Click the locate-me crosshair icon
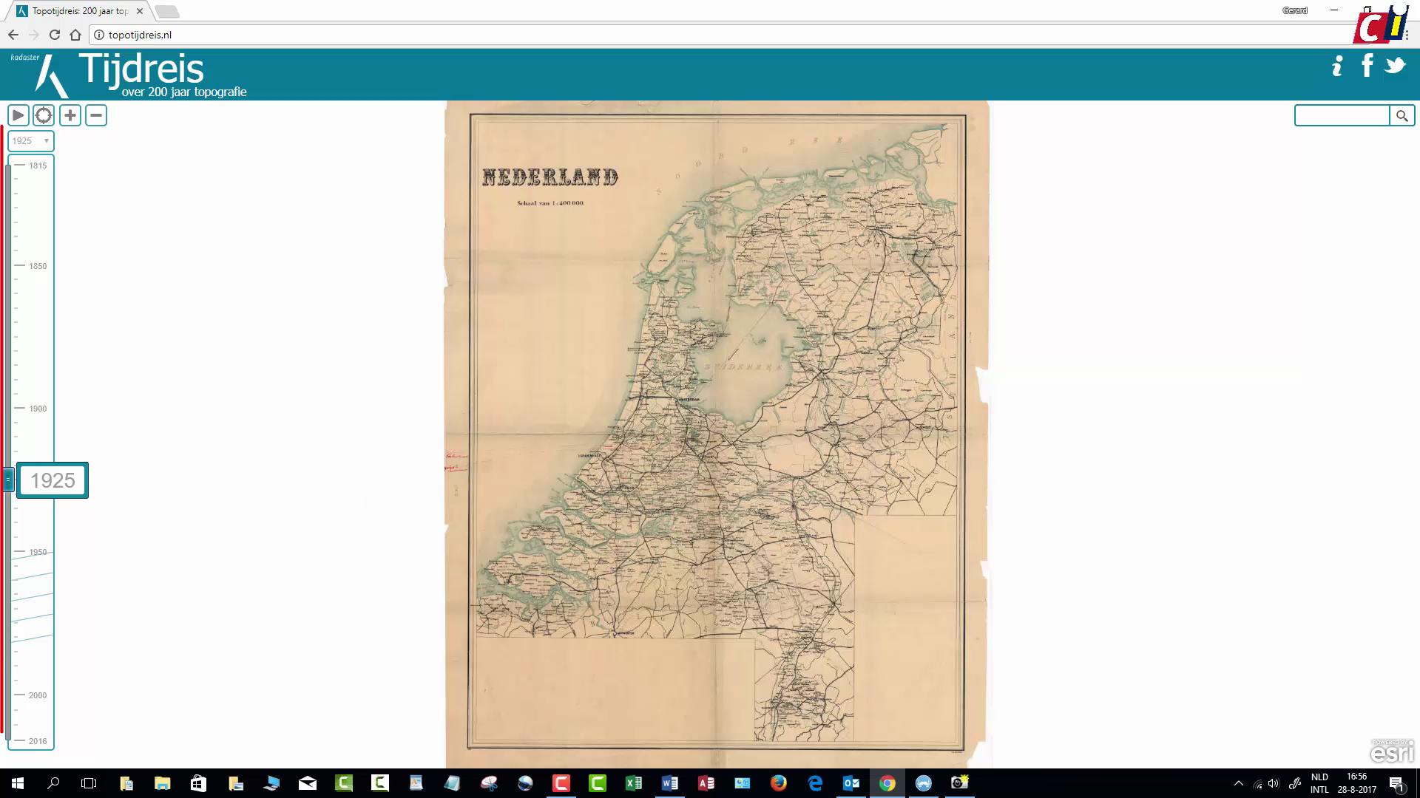 [44, 115]
